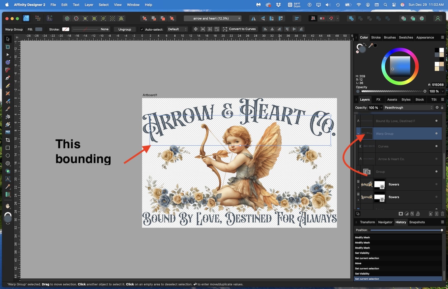Select the Artboard tool
This screenshot has height=289, width=448.
tap(8, 47)
